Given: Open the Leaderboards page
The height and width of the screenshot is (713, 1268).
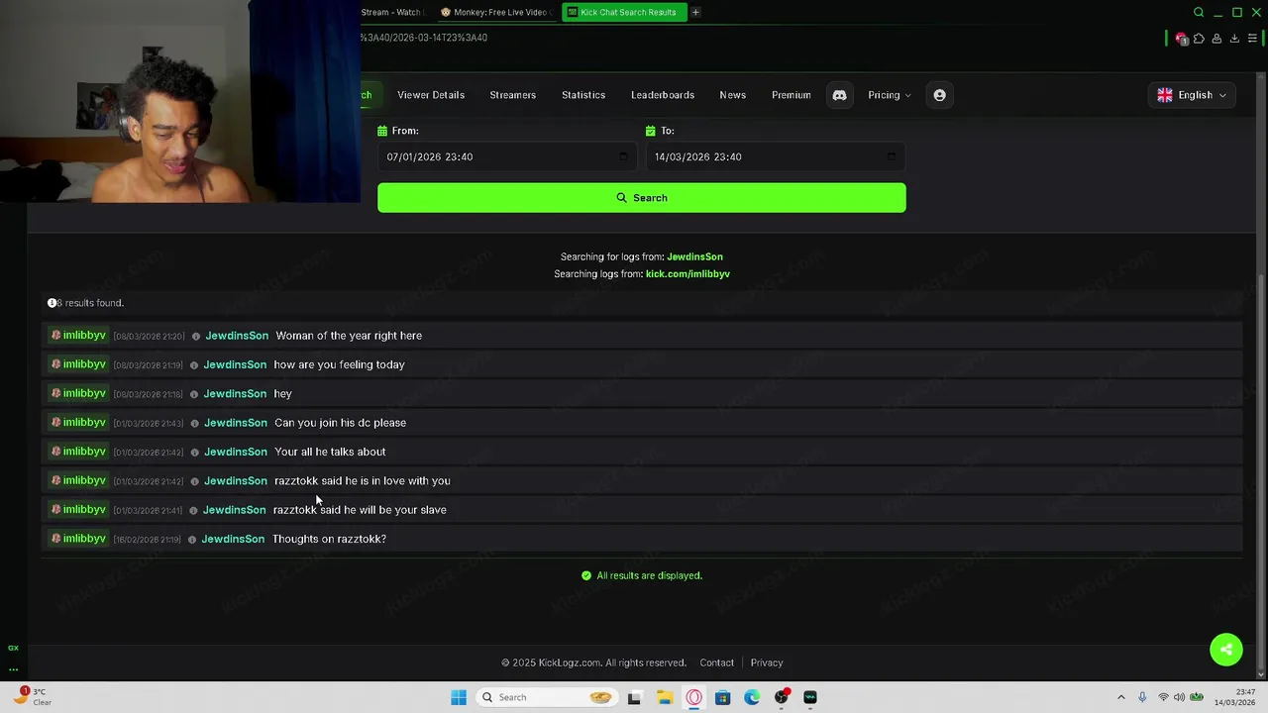Looking at the screenshot, I should (x=663, y=95).
